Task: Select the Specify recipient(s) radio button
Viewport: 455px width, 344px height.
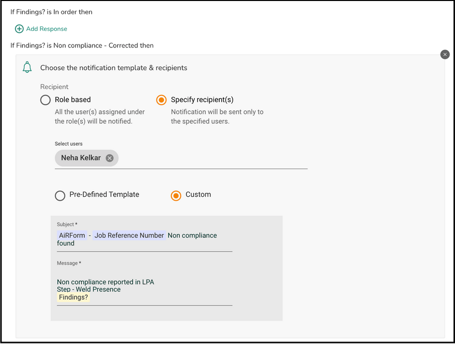Action: coord(161,100)
